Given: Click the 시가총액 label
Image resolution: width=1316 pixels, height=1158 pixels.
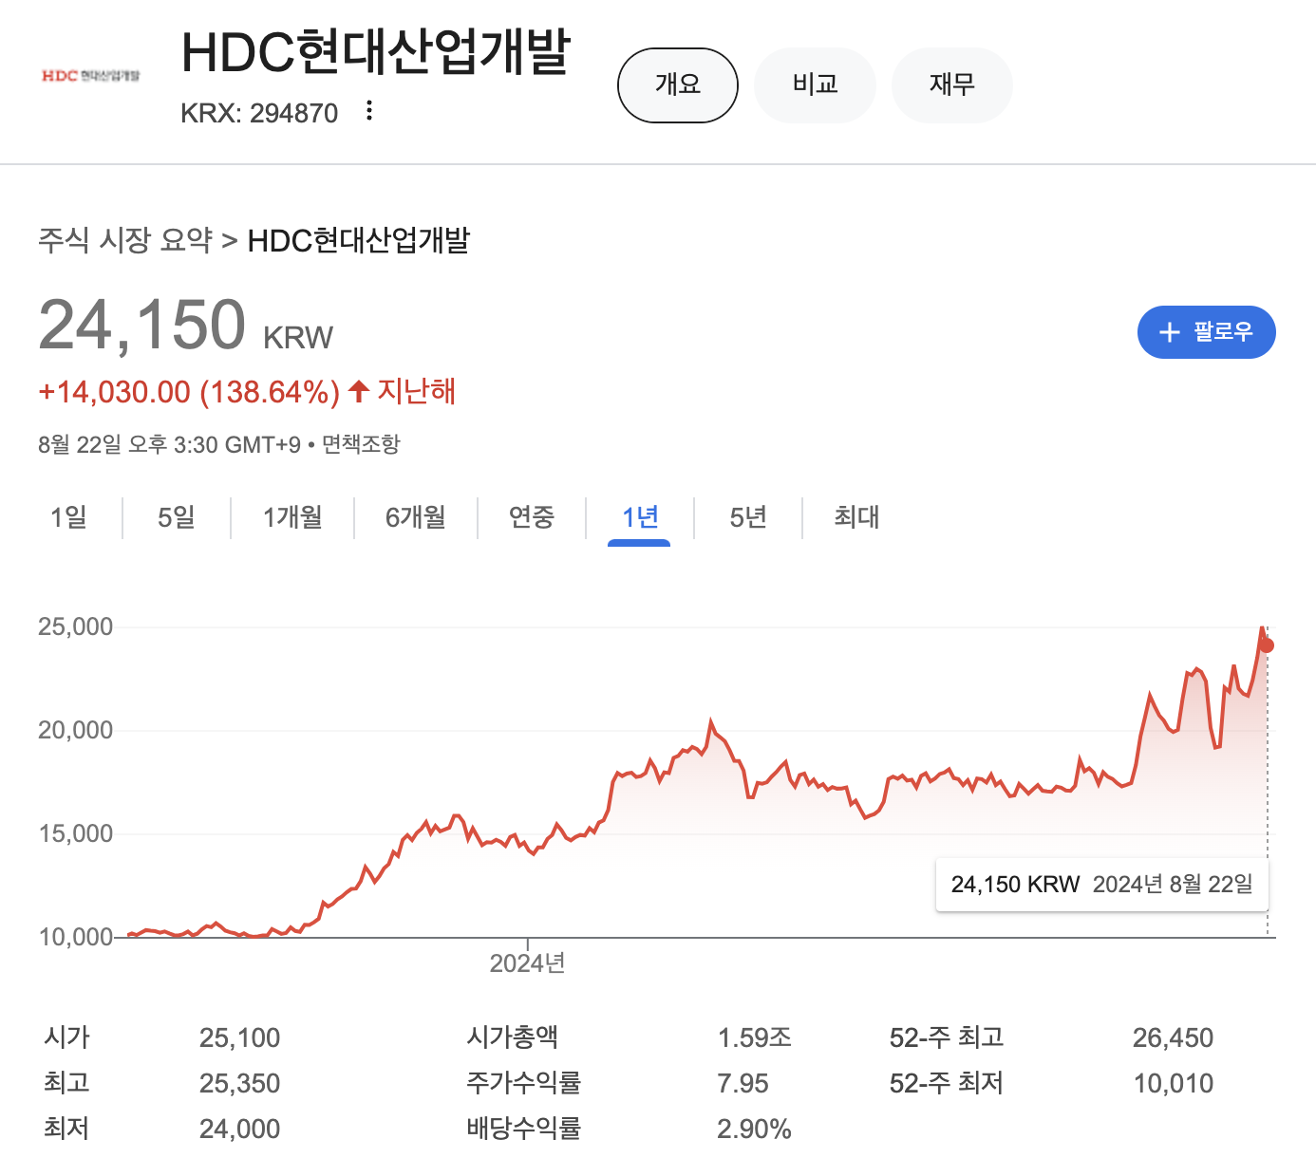Looking at the screenshot, I should pyautogui.click(x=513, y=1037).
